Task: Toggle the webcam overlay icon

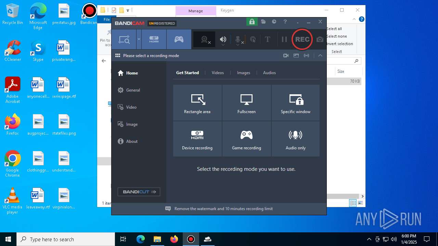Action: click(205, 40)
